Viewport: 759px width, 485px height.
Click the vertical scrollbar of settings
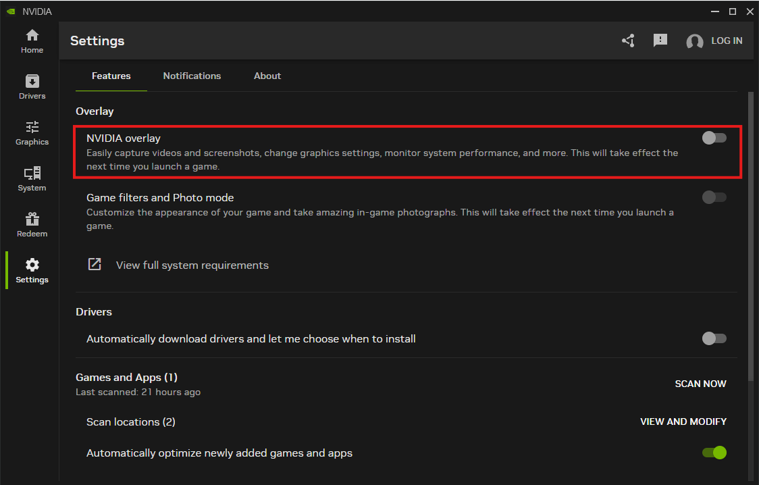[751, 237]
